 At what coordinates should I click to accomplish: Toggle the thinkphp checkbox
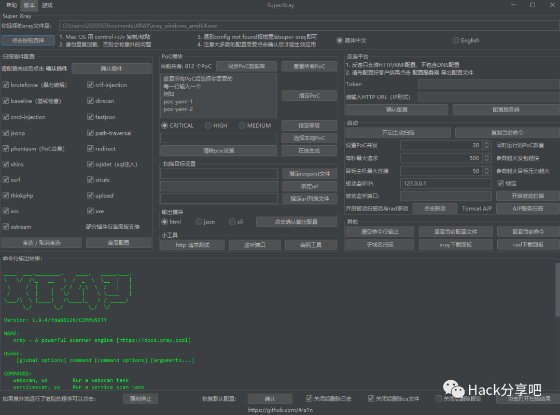6,196
